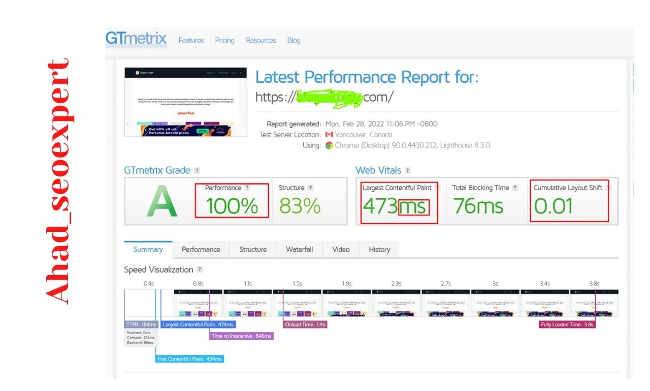Screen dimensions: 650x391
Task: Open the Blog nav link
Action: (x=294, y=40)
